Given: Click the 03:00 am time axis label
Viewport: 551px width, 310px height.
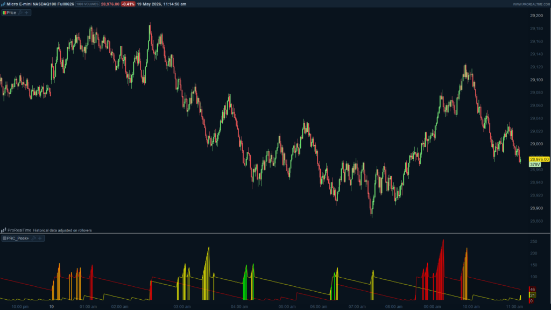Looking at the screenshot, I should pos(182,306).
